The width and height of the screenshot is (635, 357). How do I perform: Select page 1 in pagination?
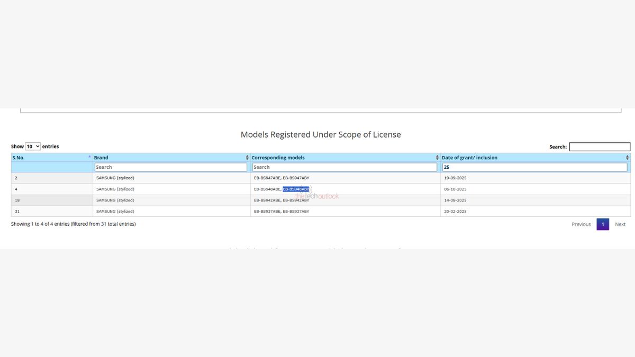click(x=603, y=224)
